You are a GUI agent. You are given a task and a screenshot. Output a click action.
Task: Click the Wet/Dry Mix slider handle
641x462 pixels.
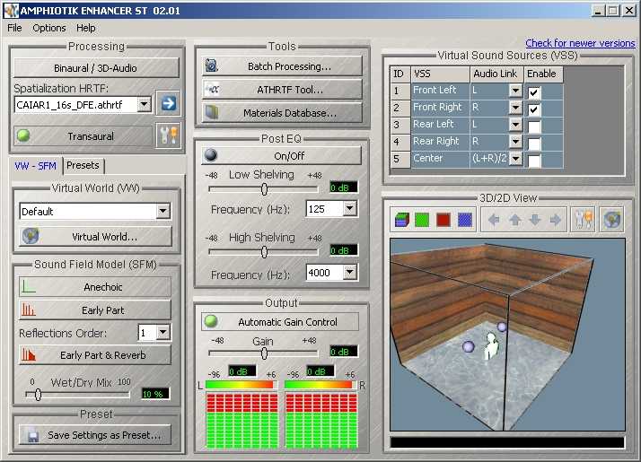38,395
